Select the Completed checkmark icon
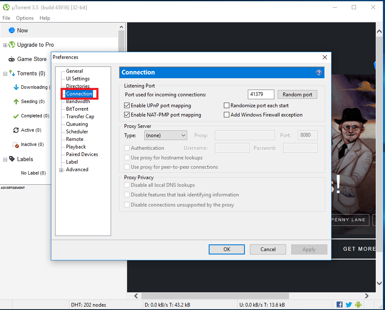Image resolution: width=385 pixels, height=310 pixels. 16,116
